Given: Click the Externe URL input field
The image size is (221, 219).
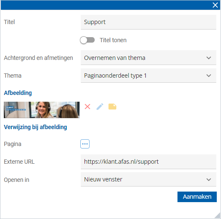Looking at the screenshot, I should pyautogui.click(x=148, y=162).
